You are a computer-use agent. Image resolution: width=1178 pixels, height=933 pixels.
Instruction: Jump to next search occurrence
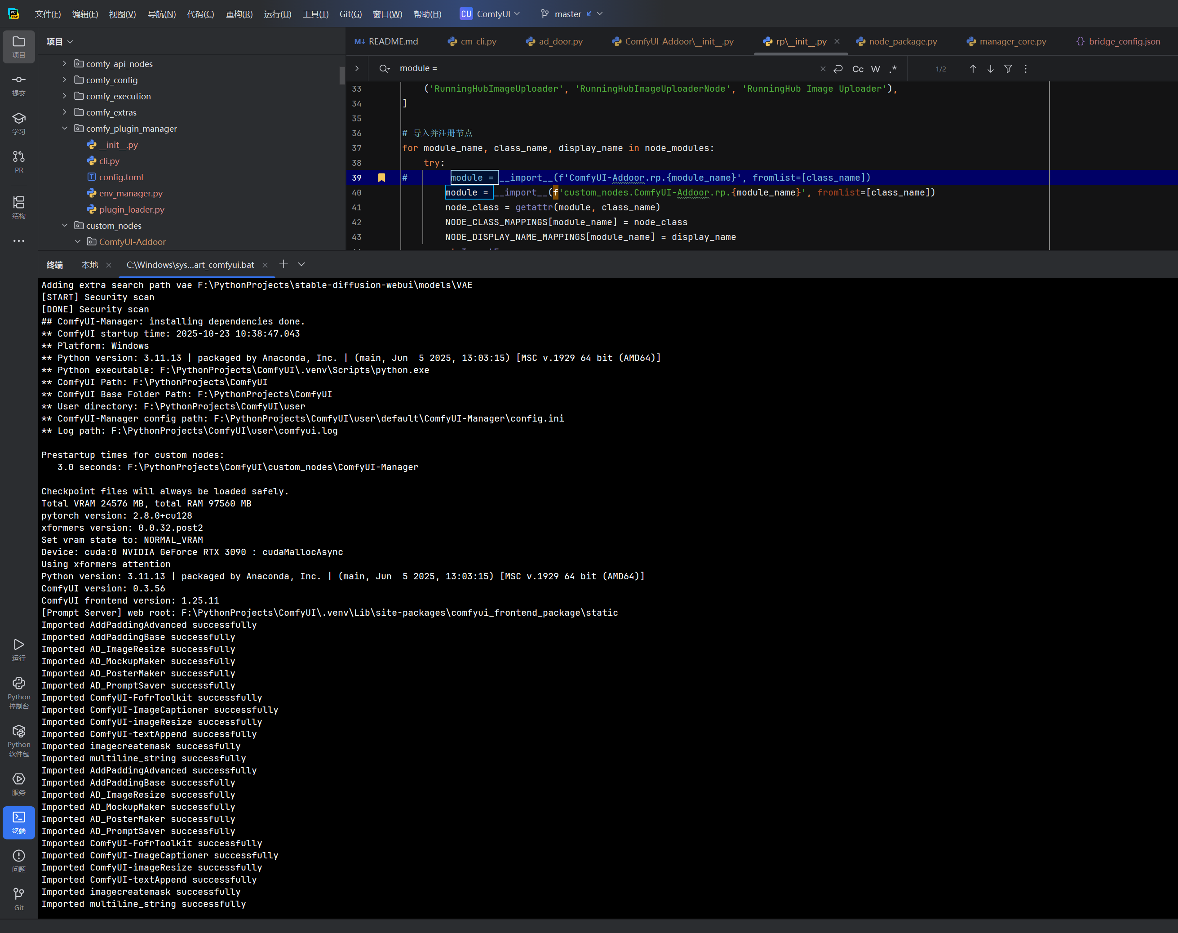coord(990,69)
